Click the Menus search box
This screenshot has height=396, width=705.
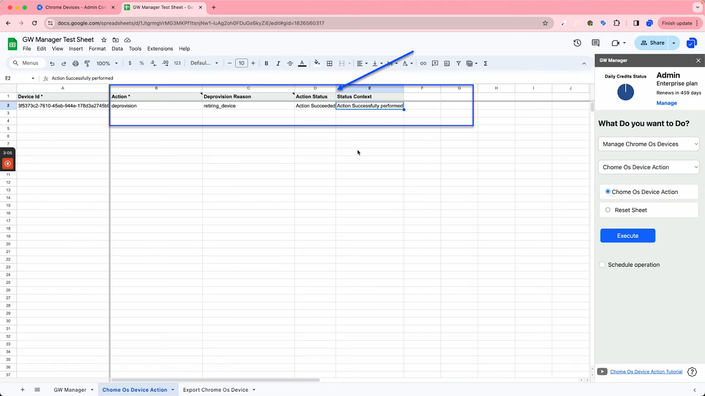click(x=26, y=63)
